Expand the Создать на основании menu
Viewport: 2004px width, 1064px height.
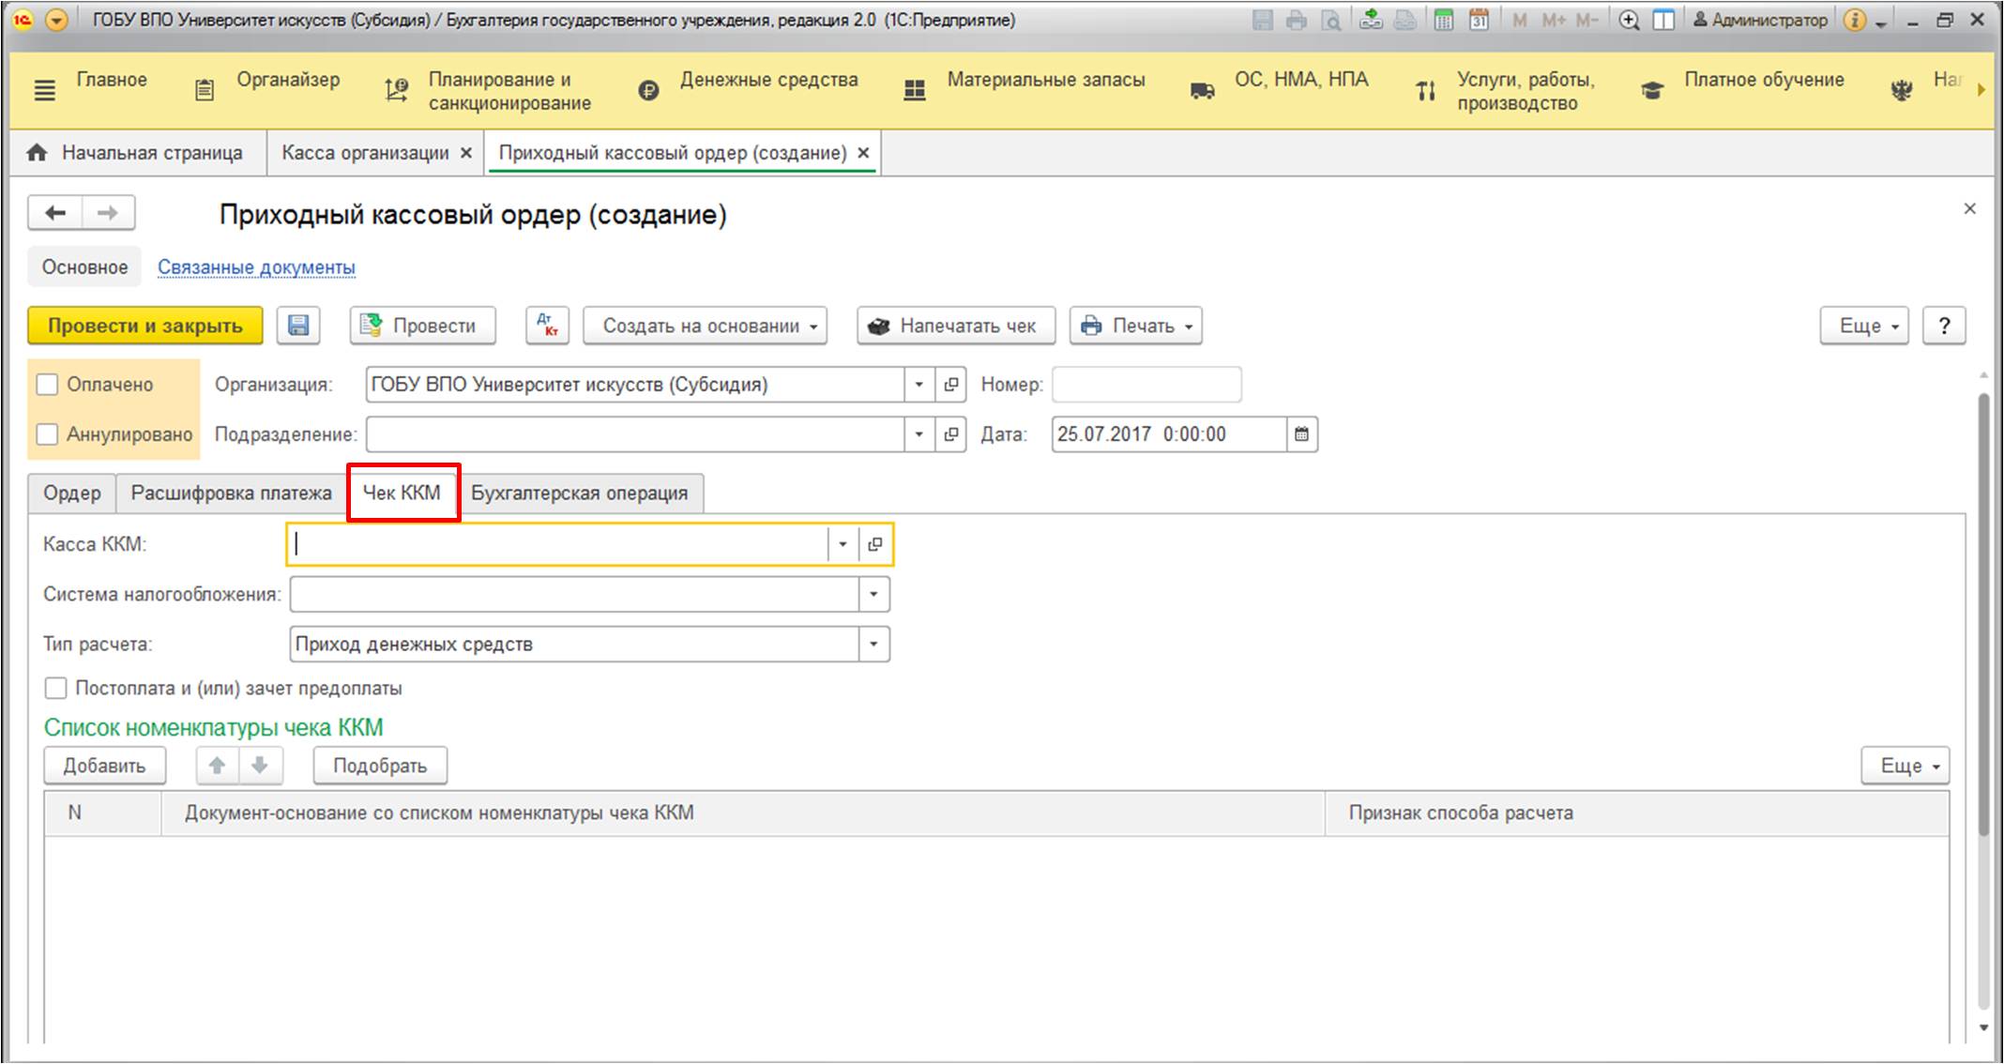[705, 326]
